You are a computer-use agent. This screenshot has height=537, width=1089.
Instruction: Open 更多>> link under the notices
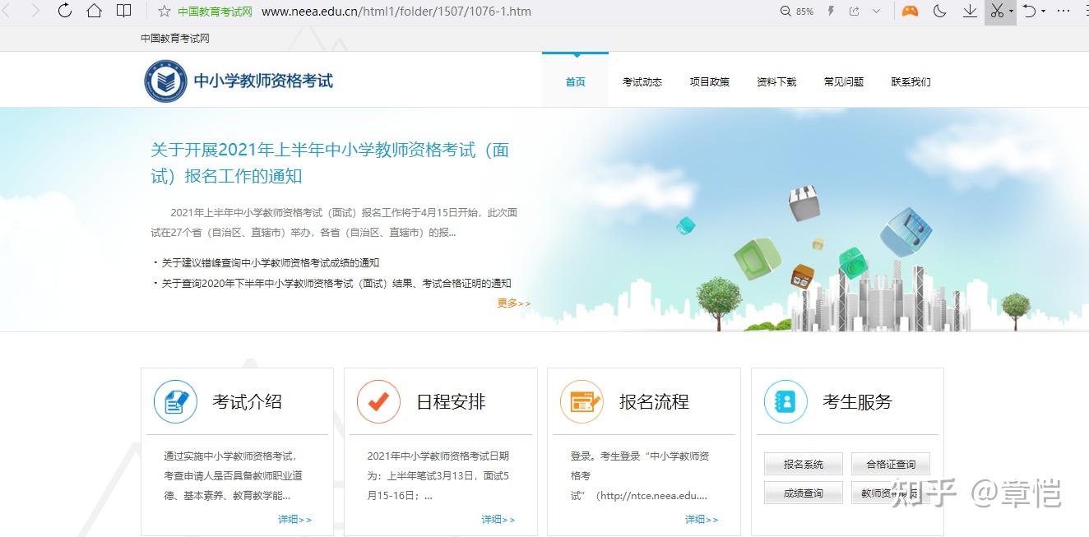514,303
